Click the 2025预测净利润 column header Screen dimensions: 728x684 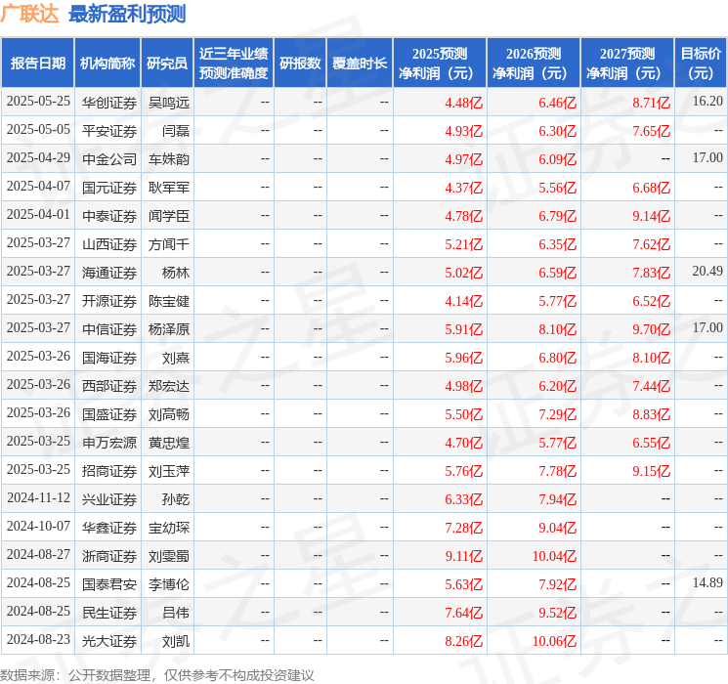coord(440,64)
